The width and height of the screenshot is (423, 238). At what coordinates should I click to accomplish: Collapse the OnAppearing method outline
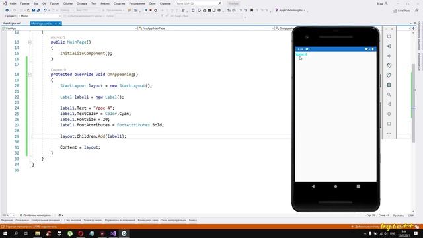click(30, 75)
